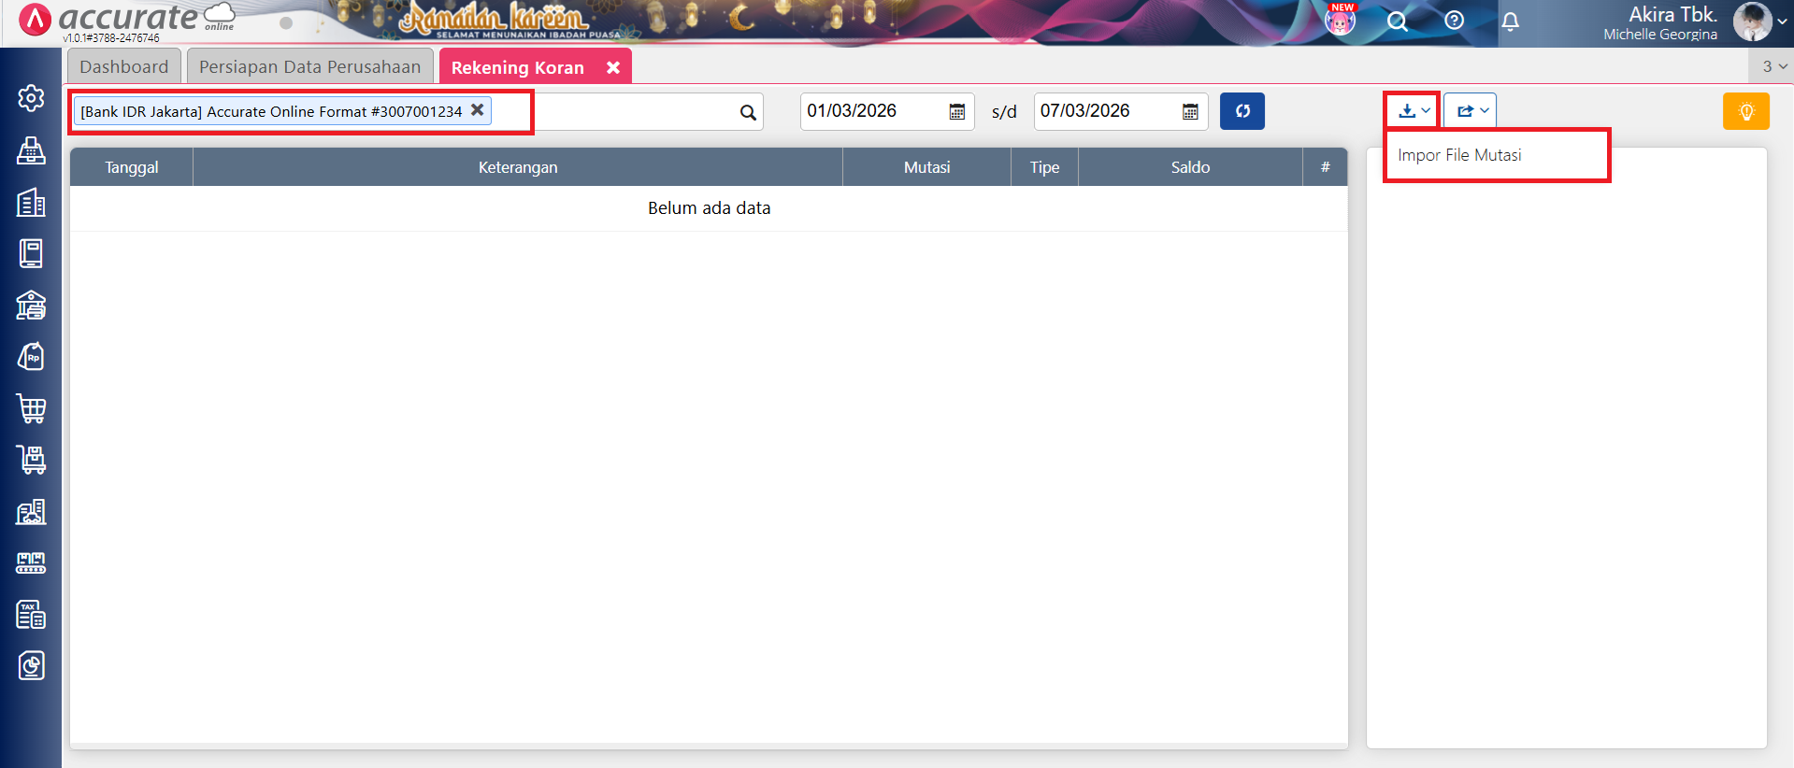Open the Settings gear in sidebar
1794x768 pixels.
31,98
